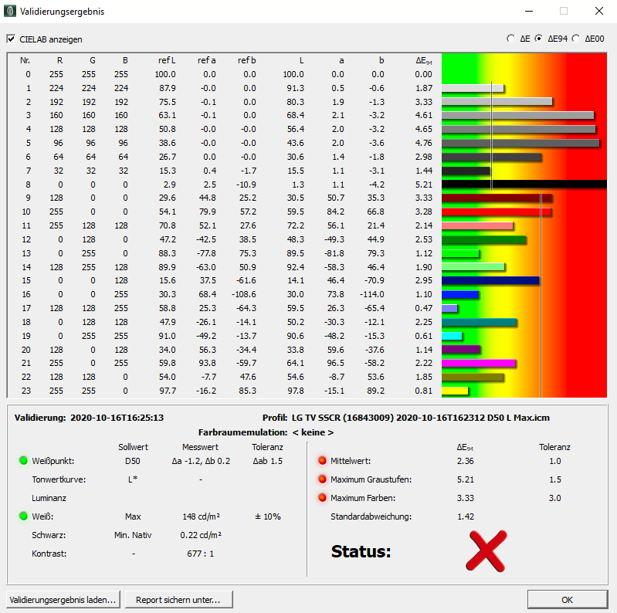Click Report sichern unter button
This screenshot has height=613, width=617.
[178, 600]
